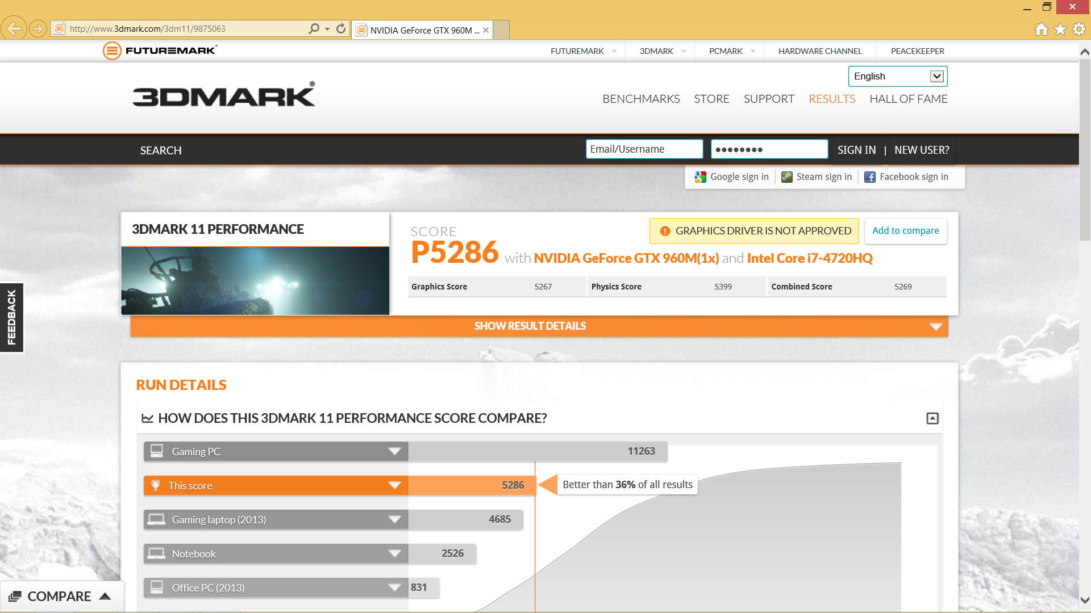Click the Futuremark orange logo icon
1091x613 pixels.
(112, 51)
